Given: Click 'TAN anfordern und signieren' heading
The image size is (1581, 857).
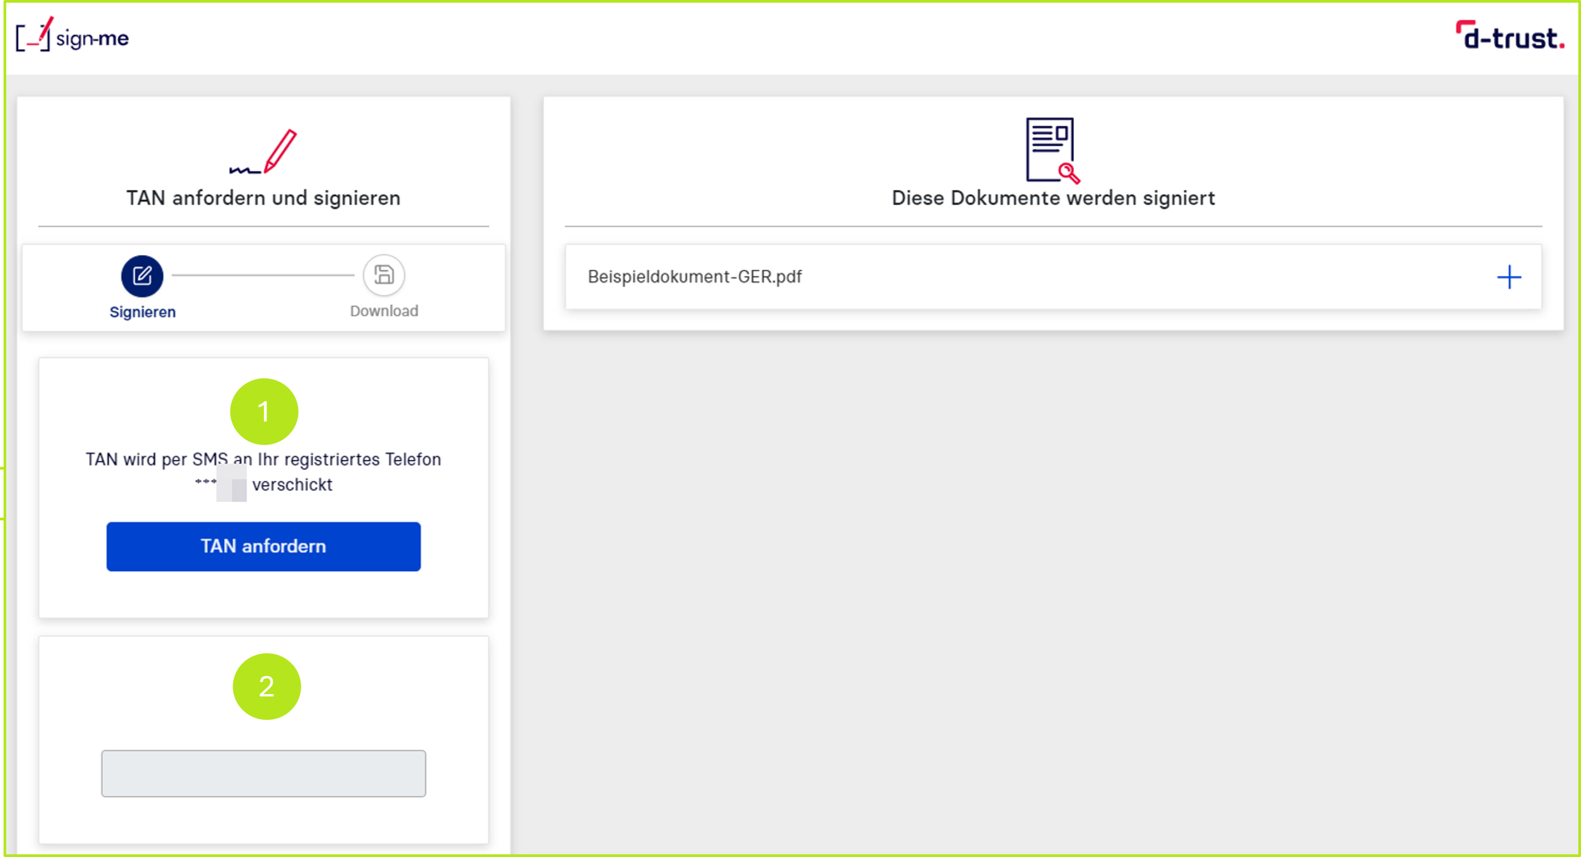Looking at the screenshot, I should pos(263,198).
